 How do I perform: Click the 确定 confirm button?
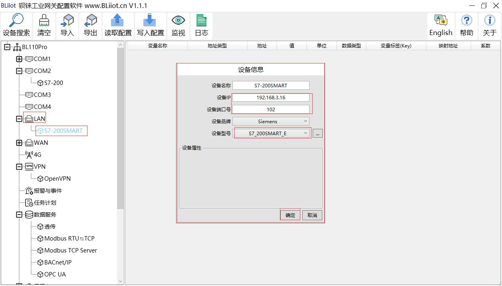pyautogui.click(x=290, y=215)
